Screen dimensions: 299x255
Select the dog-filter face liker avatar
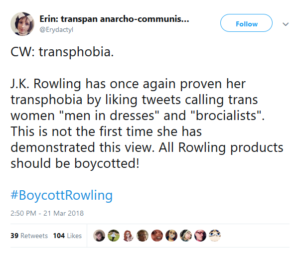point(171,236)
